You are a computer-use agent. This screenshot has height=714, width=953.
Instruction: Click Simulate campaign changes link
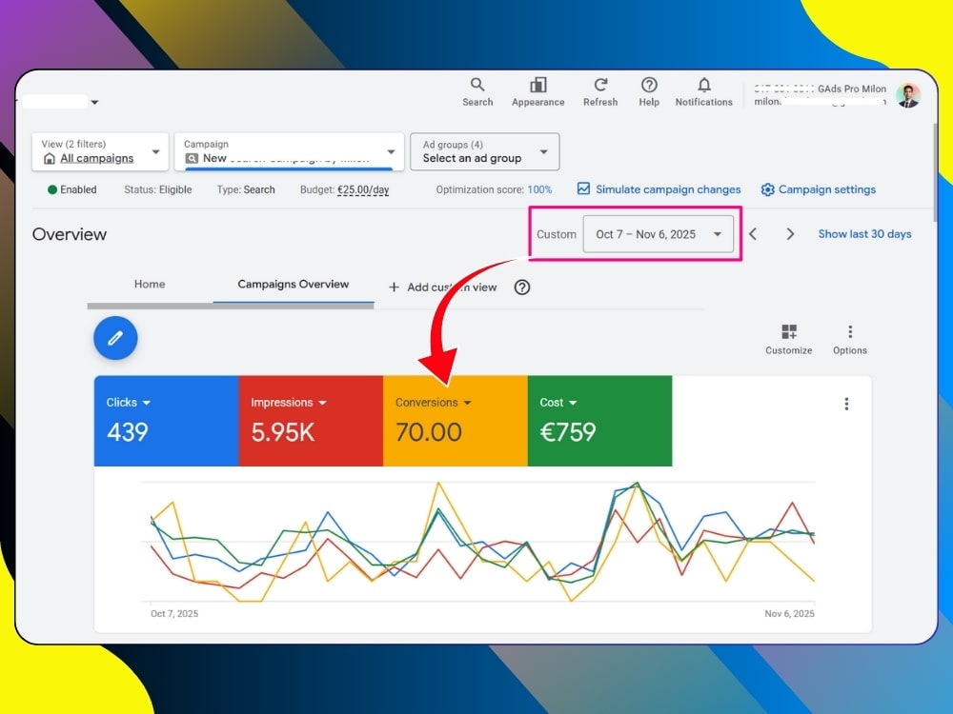click(x=668, y=189)
